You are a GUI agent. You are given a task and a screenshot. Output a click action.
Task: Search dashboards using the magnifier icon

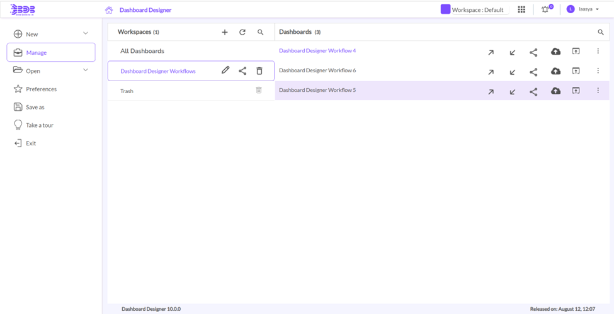601,32
